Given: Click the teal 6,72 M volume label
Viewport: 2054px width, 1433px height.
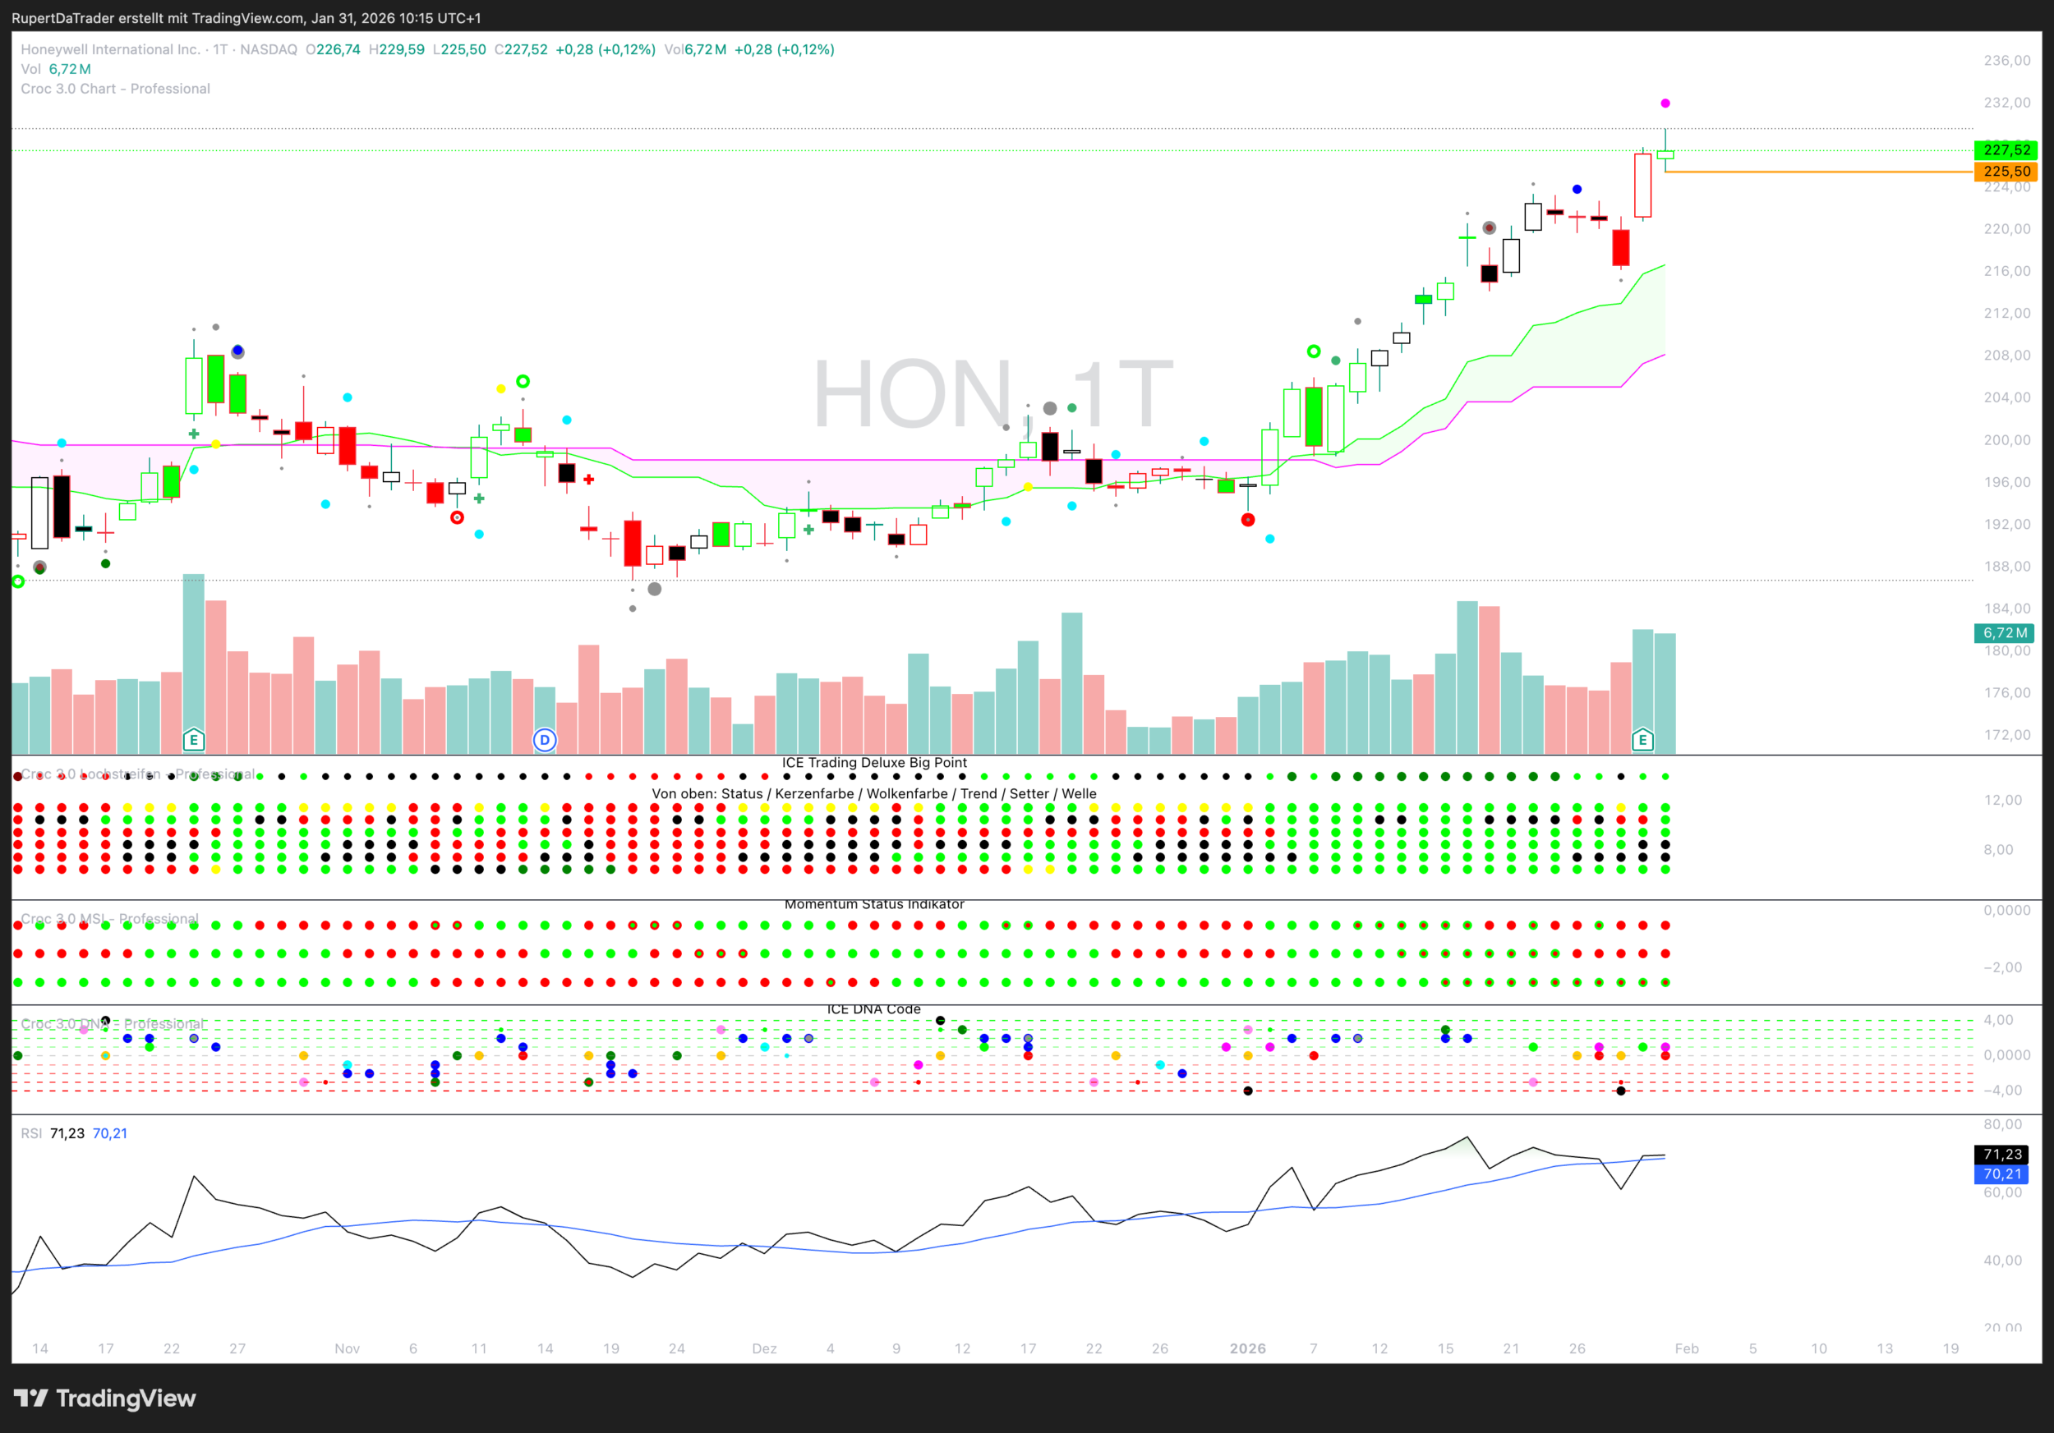Looking at the screenshot, I should 2004,633.
